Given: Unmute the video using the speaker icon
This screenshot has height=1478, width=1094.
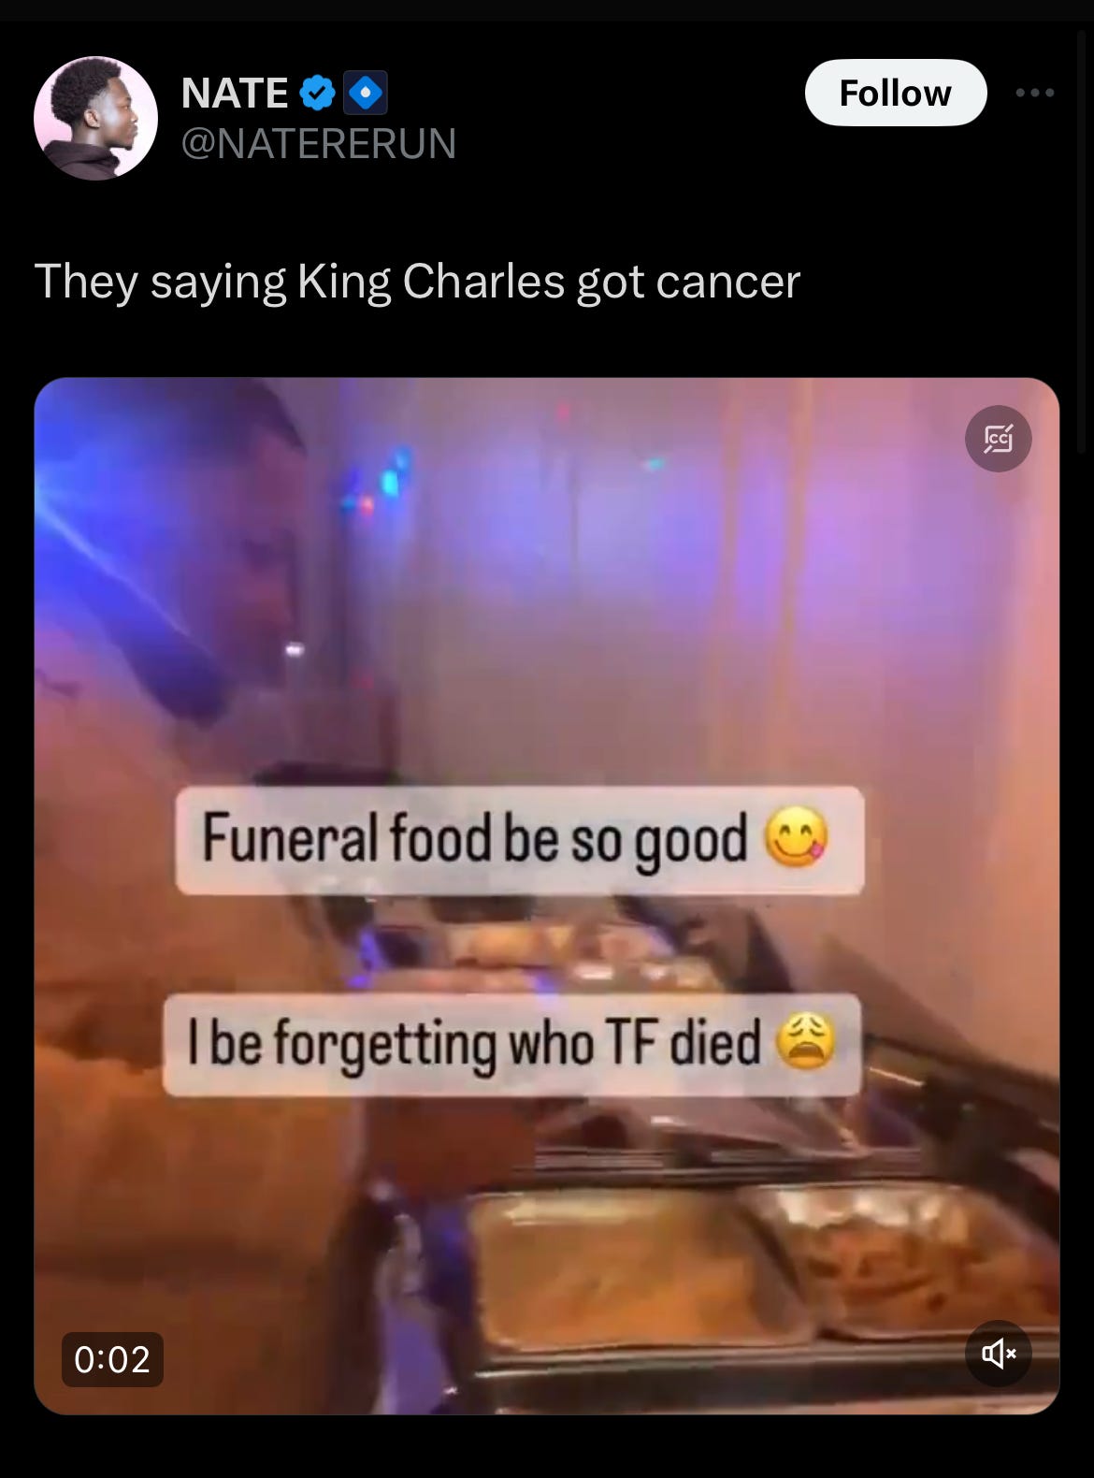Looking at the screenshot, I should pyautogui.click(x=998, y=1353).
